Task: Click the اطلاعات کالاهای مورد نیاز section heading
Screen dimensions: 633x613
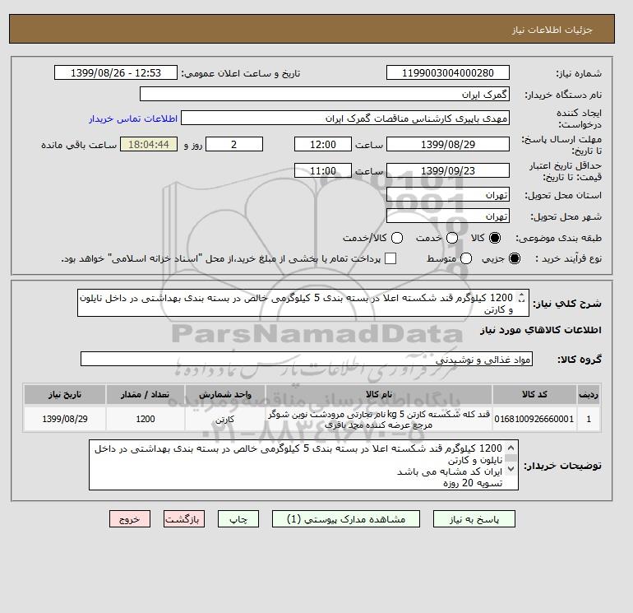Action: click(x=541, y=330)
